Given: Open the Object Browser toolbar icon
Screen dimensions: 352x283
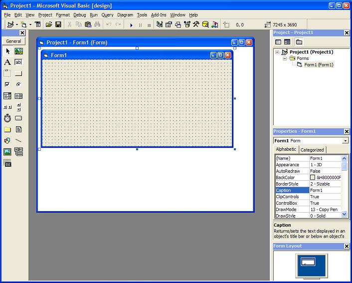Looking at the screenshot, I should (x=187, y=24).
